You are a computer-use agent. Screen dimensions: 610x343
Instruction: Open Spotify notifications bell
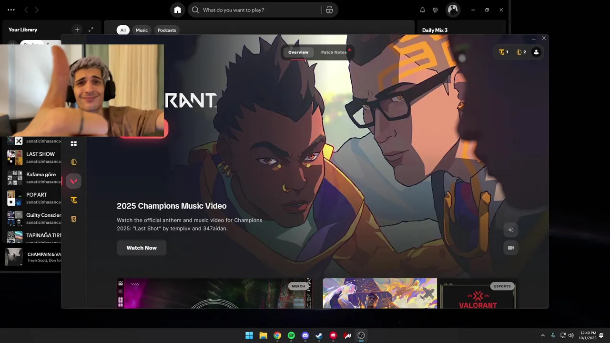click(x=422, y=10)
